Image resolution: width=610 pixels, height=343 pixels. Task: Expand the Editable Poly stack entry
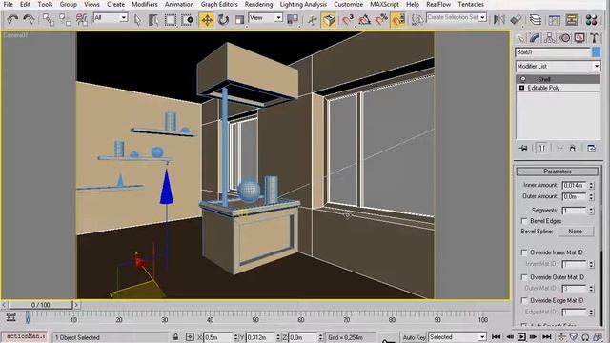point(521,88)
